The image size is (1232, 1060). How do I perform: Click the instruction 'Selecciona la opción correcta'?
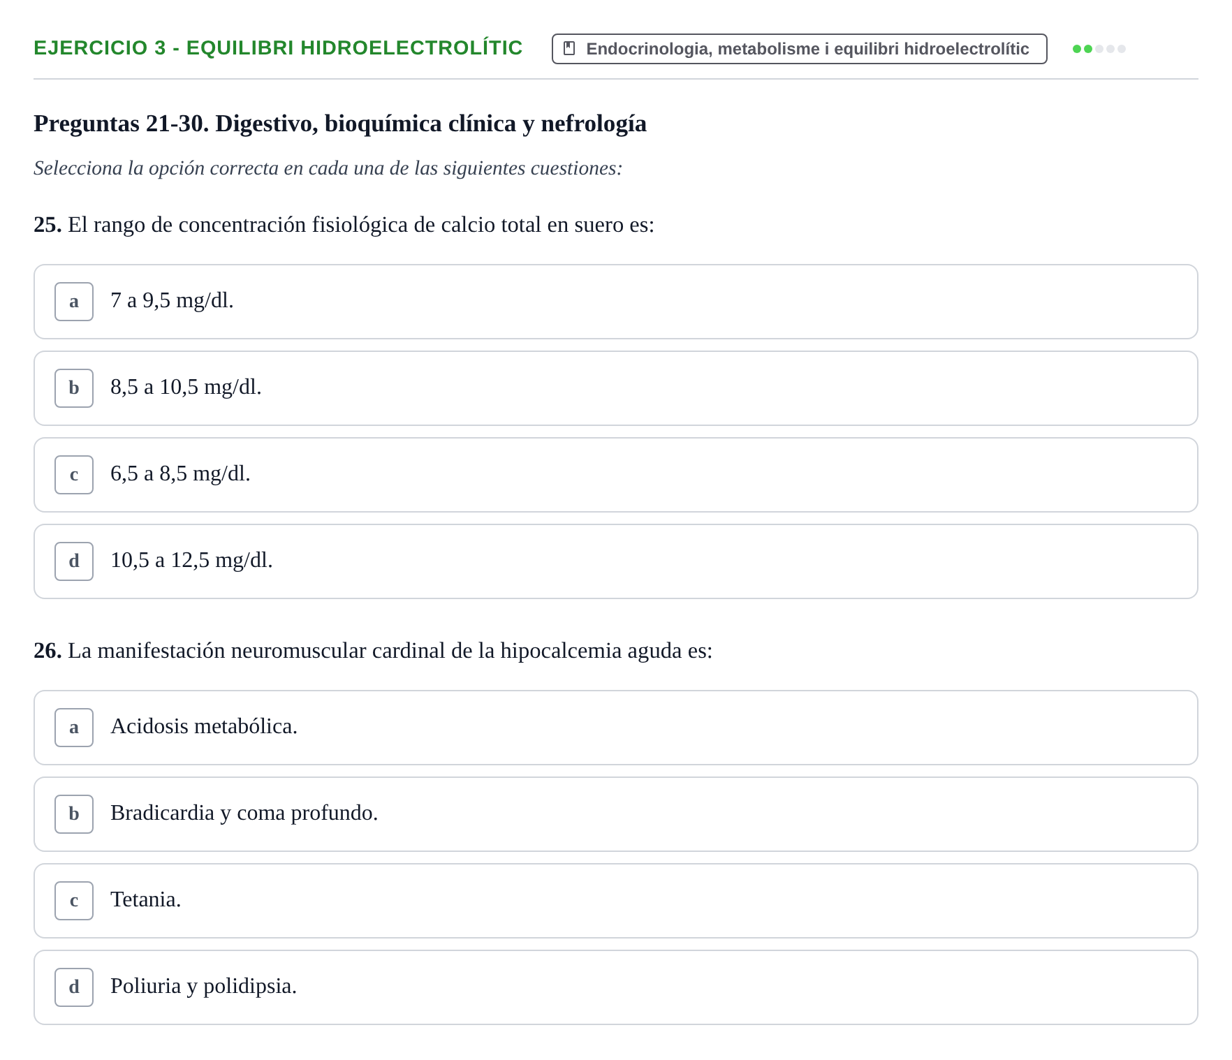pyautogui.click(x=328, y=168)
